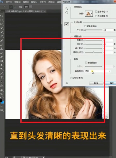
Task: Switch to 进阶操作.psd document tab
Action: [x=24, y=11]
